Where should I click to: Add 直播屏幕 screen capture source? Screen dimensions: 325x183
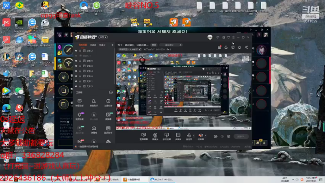click(x=143, y=137)
